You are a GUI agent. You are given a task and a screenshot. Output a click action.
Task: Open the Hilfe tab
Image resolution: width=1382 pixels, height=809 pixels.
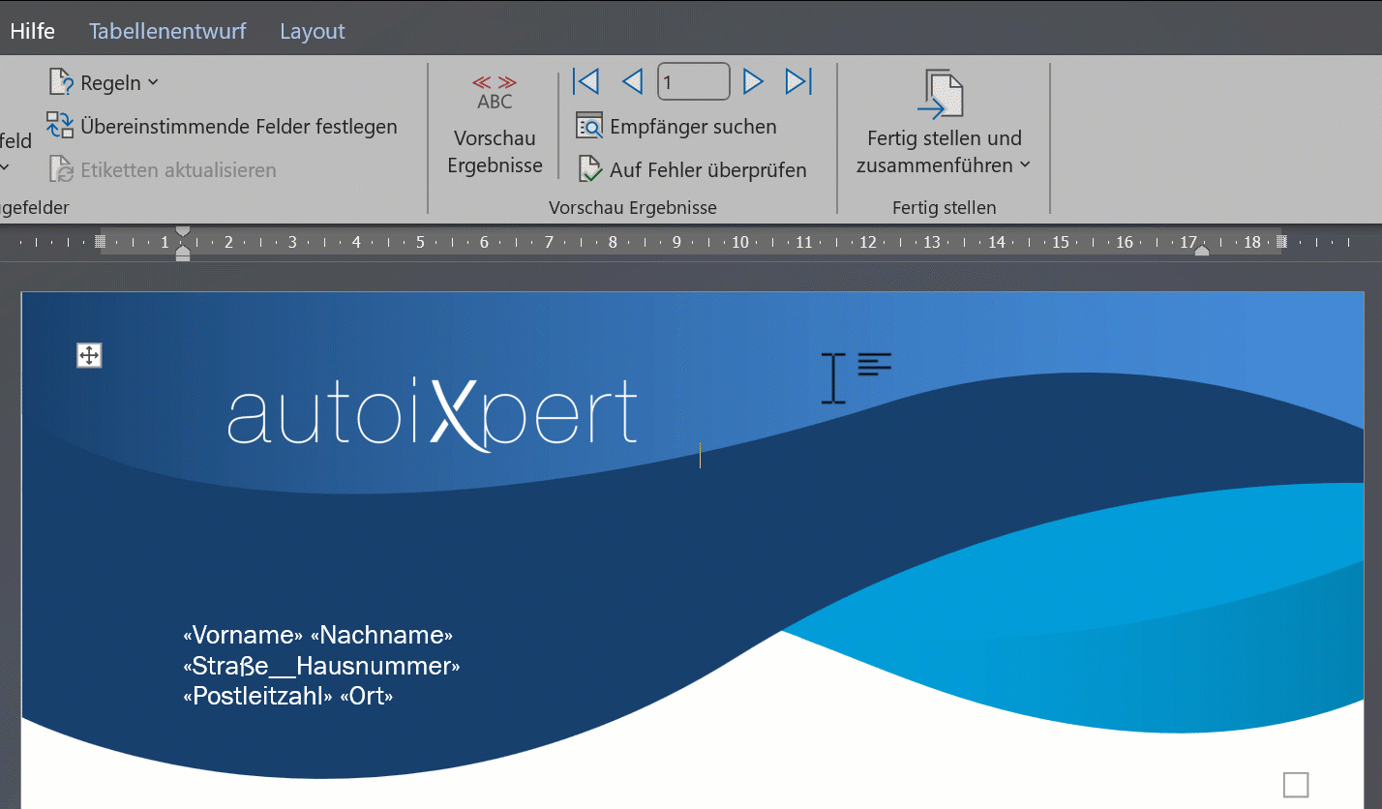coord(32,31)
